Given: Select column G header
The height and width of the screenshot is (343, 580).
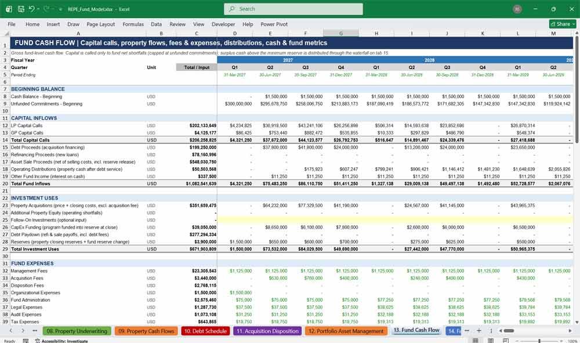Looking at the screenshot, I should coord(340,33).
